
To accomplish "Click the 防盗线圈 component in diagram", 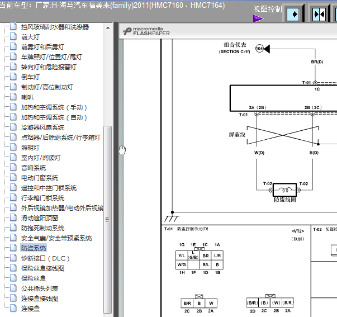I will (284, 190).
